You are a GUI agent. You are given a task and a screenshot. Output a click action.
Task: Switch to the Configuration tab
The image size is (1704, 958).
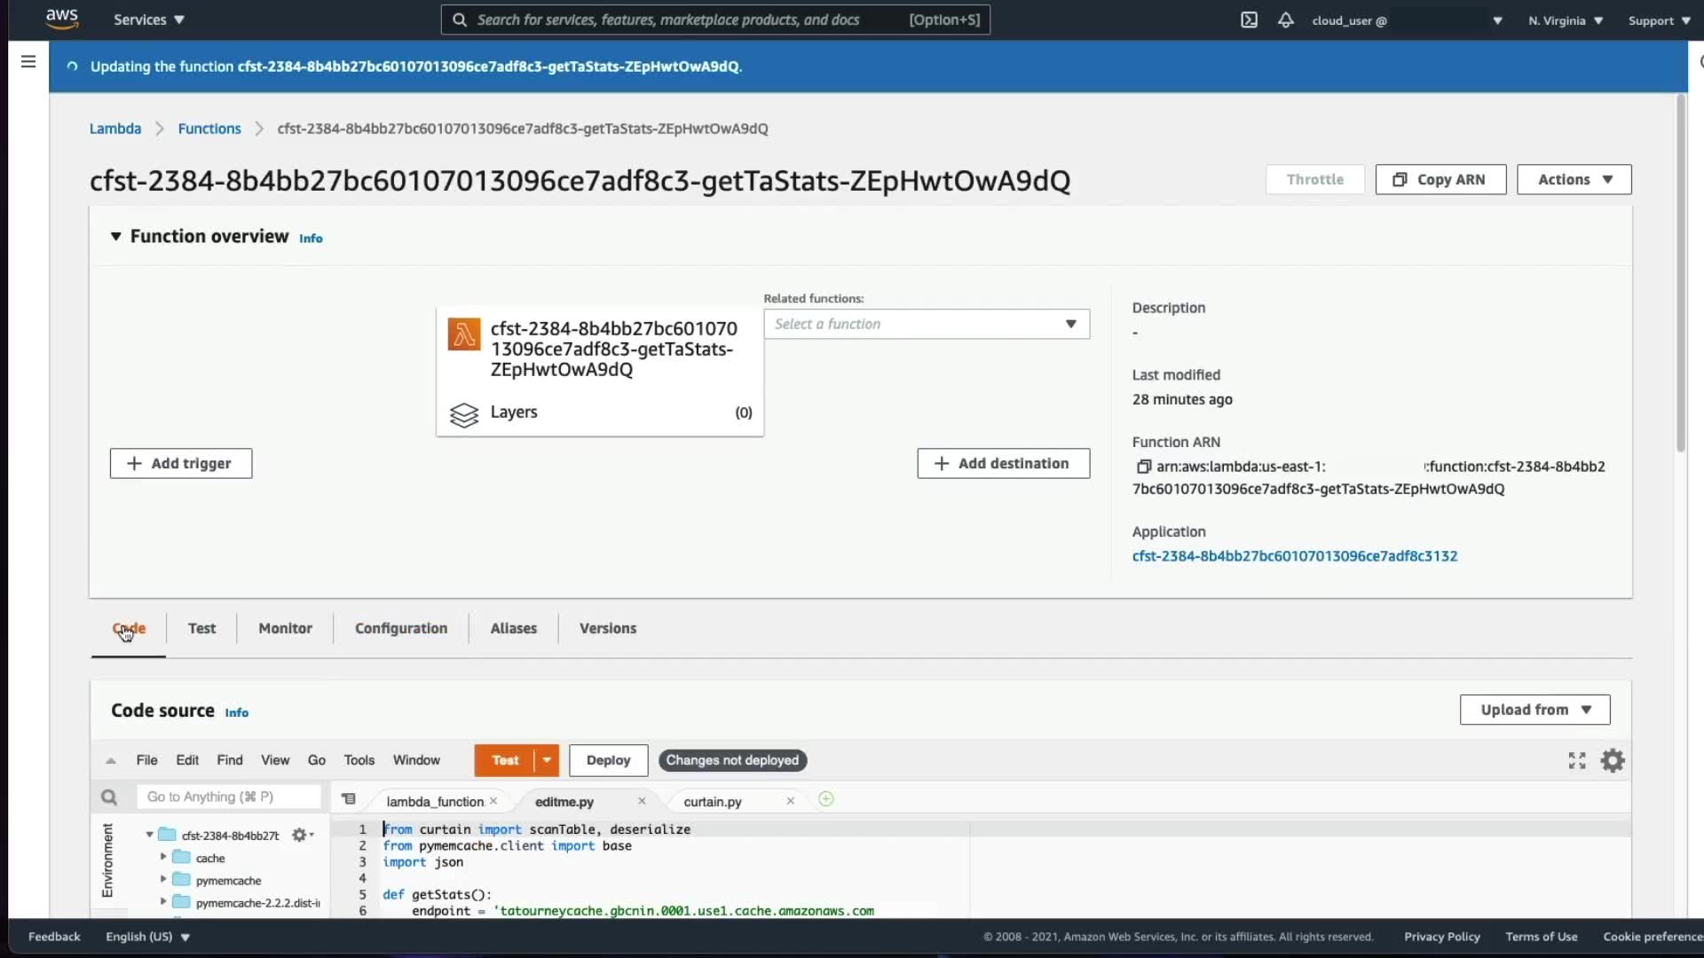(x=400, y=628)
